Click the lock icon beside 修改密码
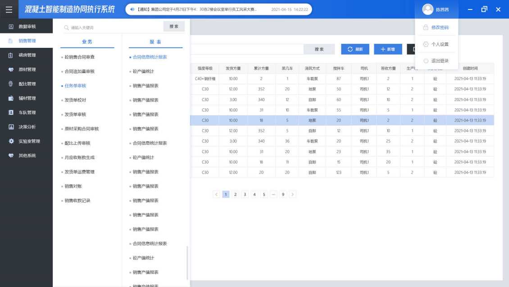The width and height of the screenshot is (509, 287). (426, 28)
